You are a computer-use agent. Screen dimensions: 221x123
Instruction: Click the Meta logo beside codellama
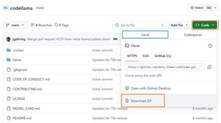point(6,8)
